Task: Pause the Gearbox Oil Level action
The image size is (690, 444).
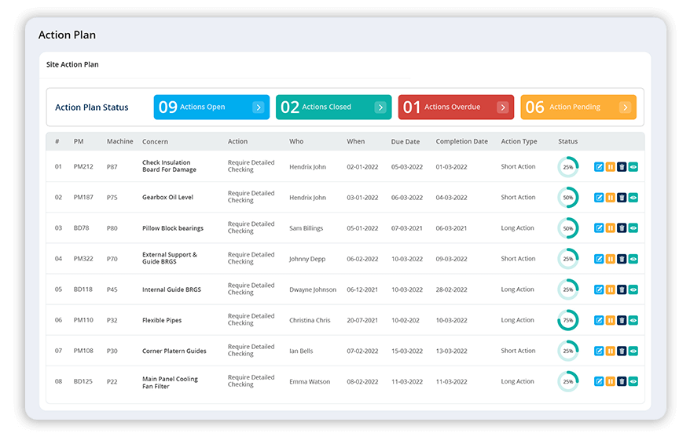Action: (611, 198)
